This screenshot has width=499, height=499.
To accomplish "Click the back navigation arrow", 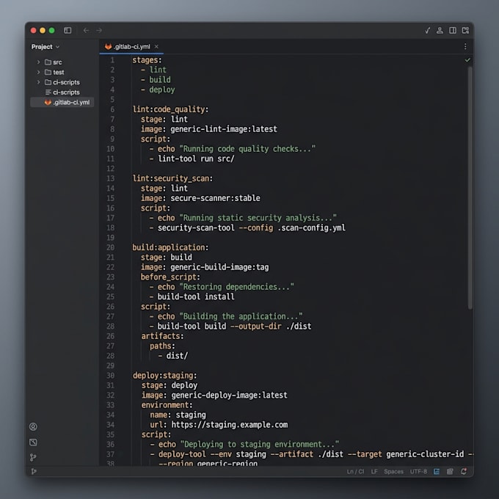I will click(x=86, y=30).
